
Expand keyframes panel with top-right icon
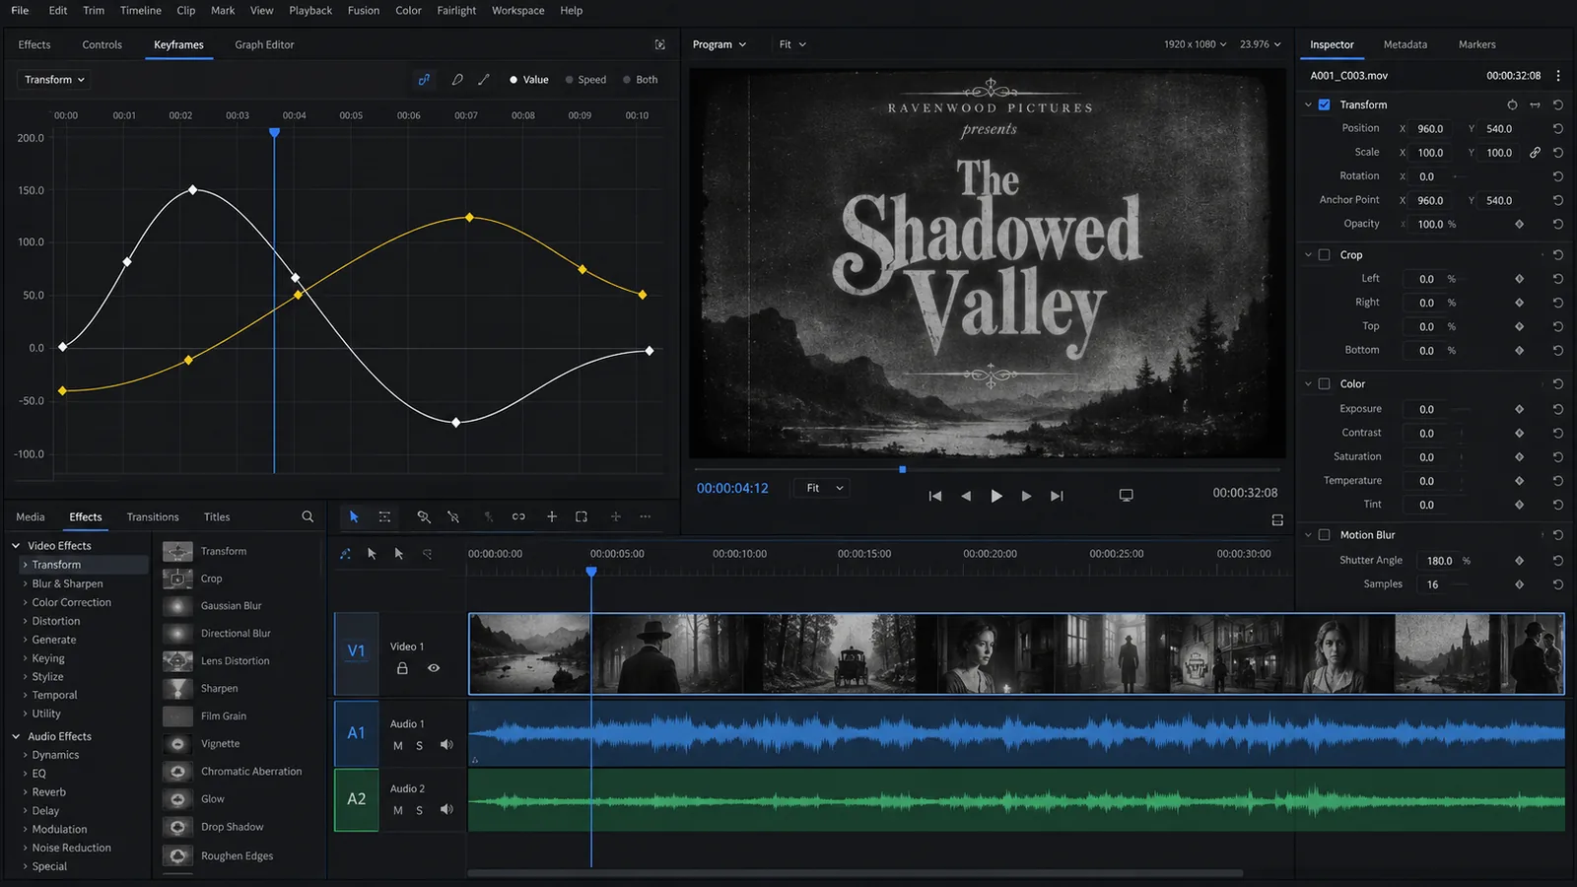(660, 44)
